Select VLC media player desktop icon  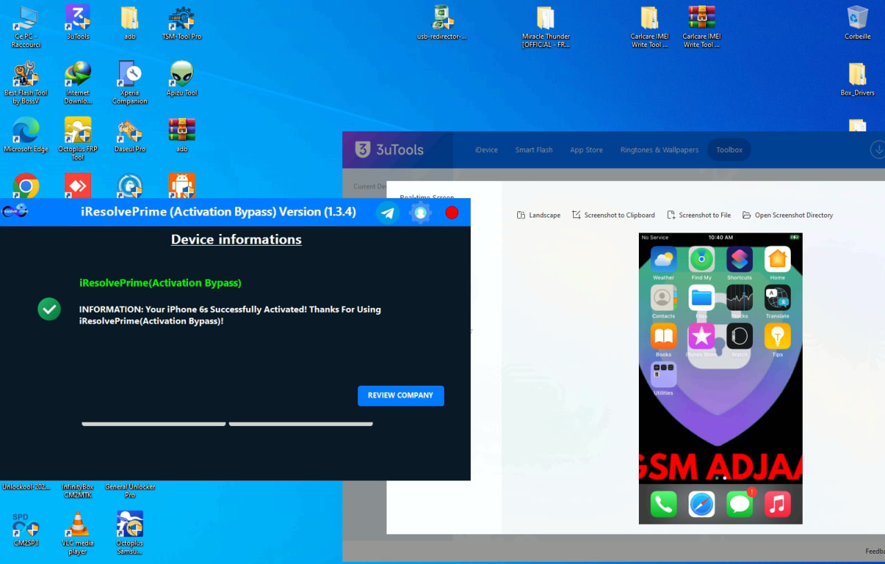pyautogui.click(x=77, y=533)
